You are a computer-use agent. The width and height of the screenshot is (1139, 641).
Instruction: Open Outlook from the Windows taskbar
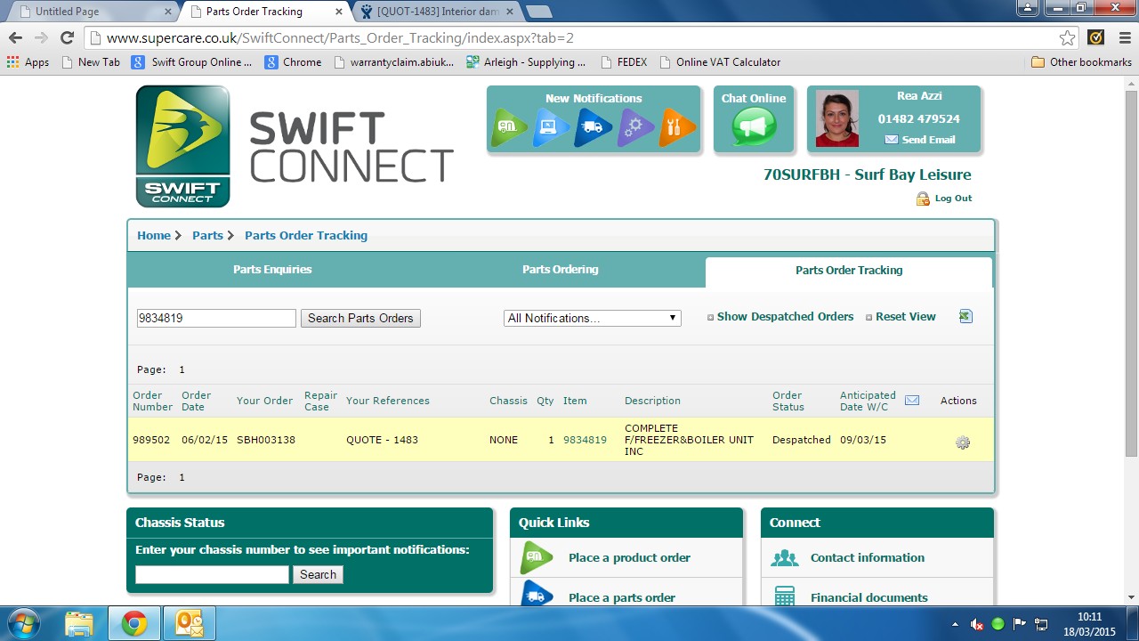(190, 623)
